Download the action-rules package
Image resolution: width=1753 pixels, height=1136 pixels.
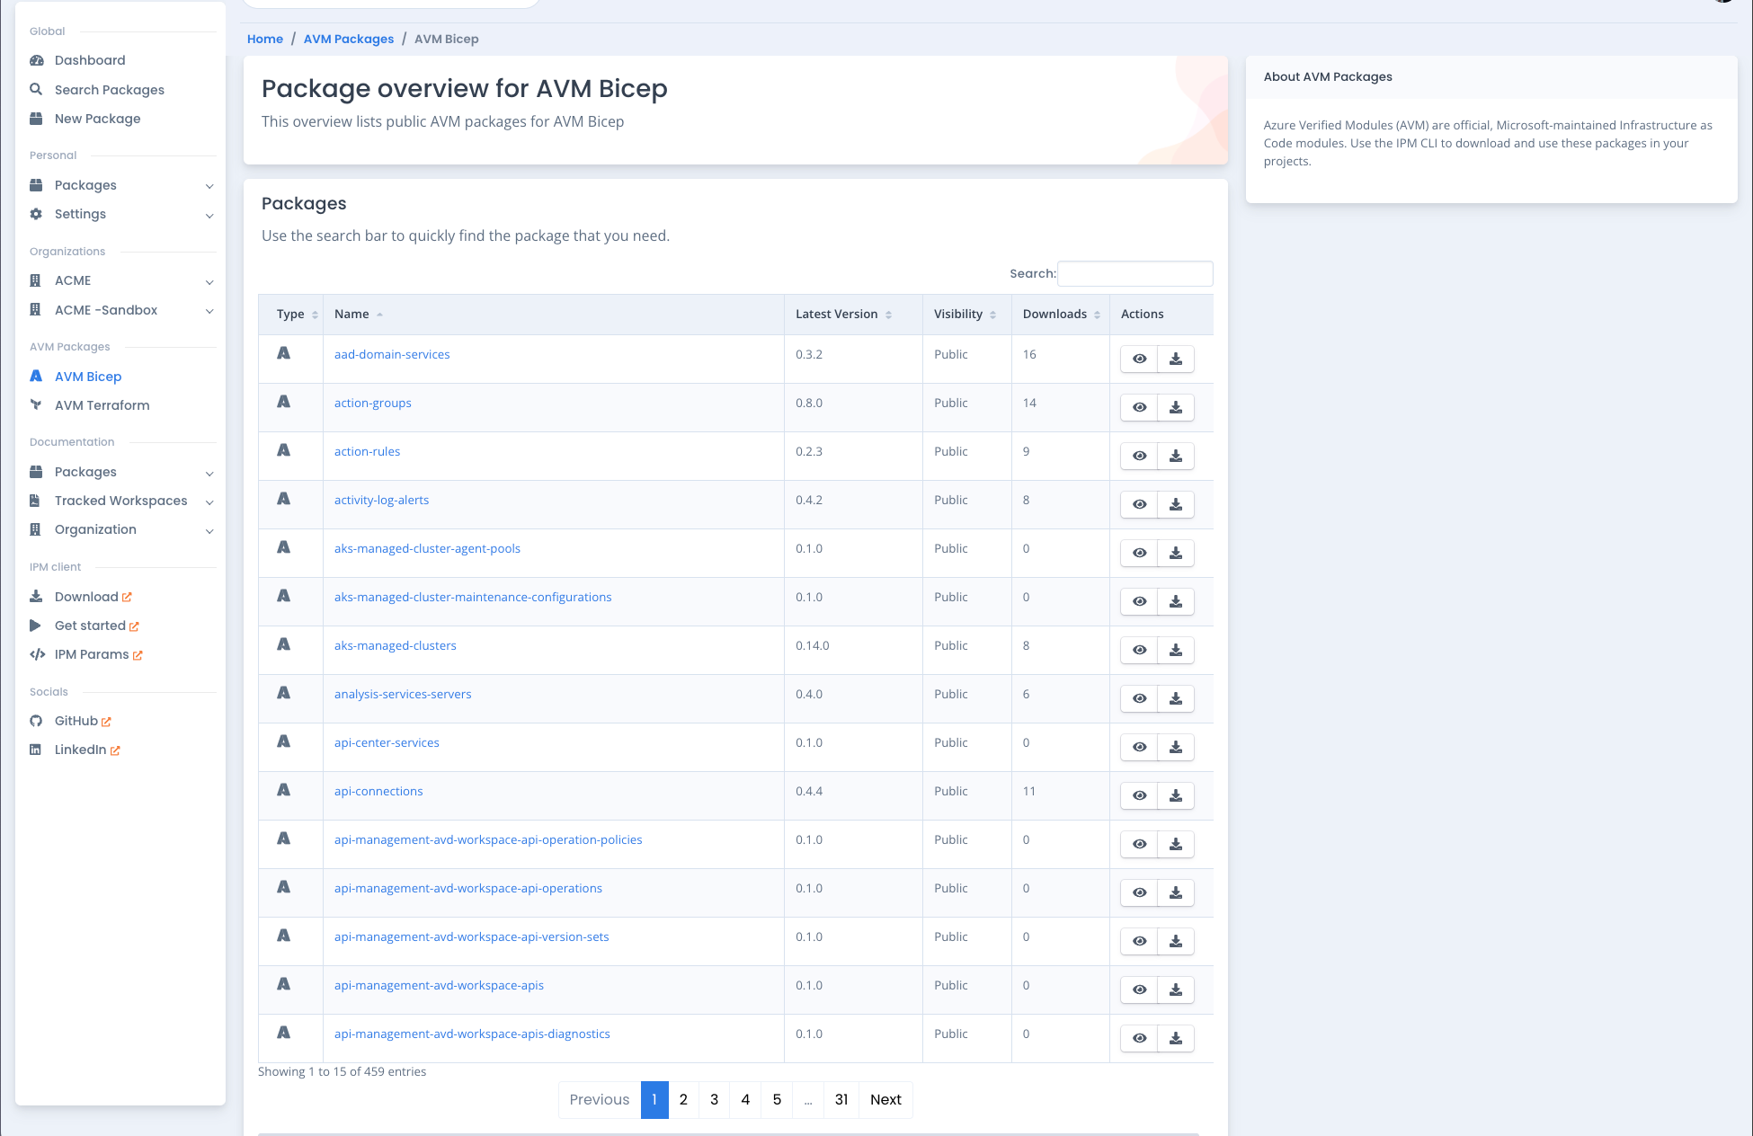1175,456
